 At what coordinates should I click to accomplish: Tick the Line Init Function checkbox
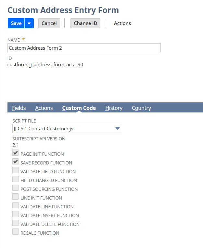15,197
